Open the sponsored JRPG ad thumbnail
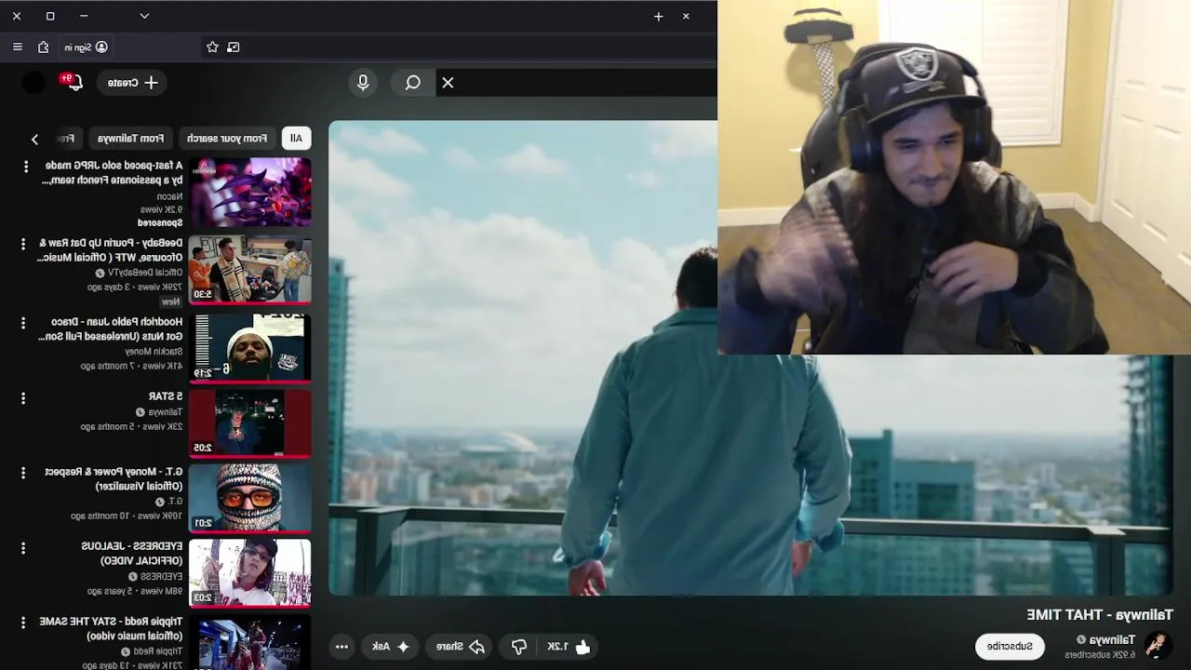Image resolution: width=1191 pixels, height=670 pixels. click(x=250, y=193)
